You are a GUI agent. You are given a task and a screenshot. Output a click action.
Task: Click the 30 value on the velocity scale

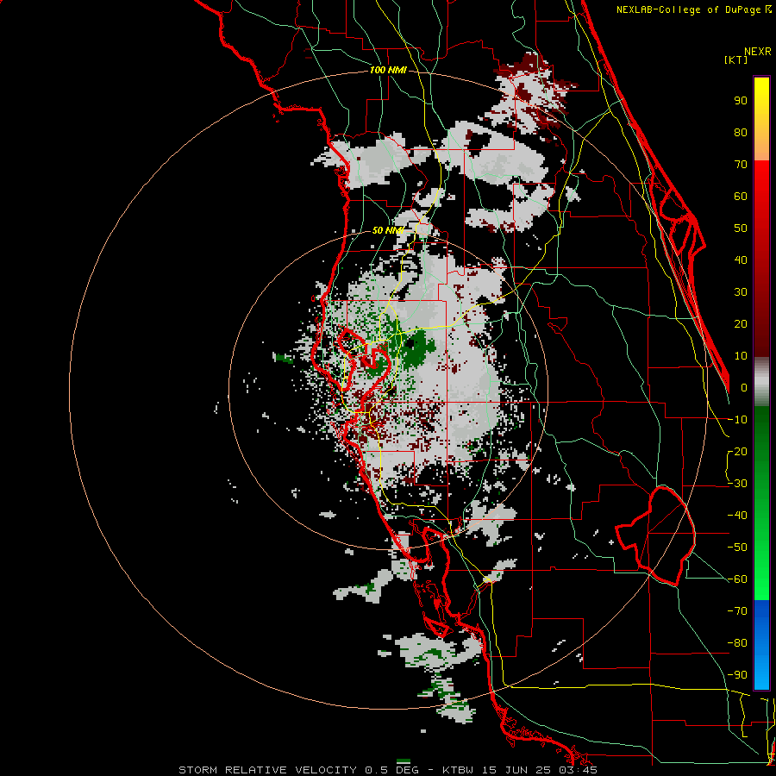741,292
